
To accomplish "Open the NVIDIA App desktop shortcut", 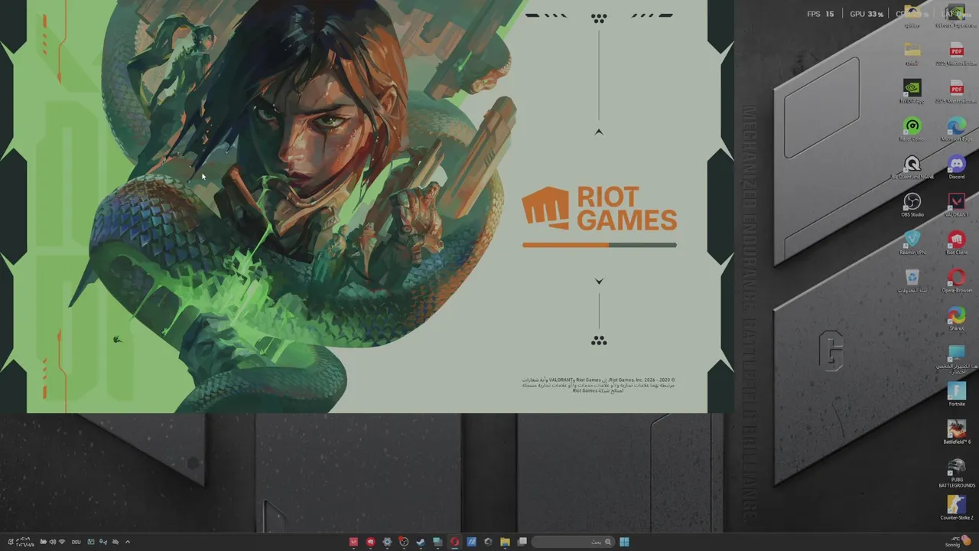I will tap(912, 91).
